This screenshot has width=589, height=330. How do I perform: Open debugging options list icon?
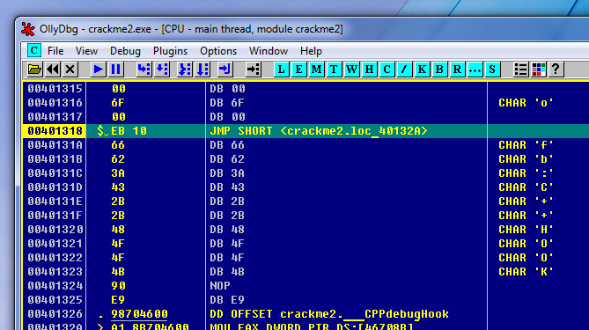click(520, 70)
